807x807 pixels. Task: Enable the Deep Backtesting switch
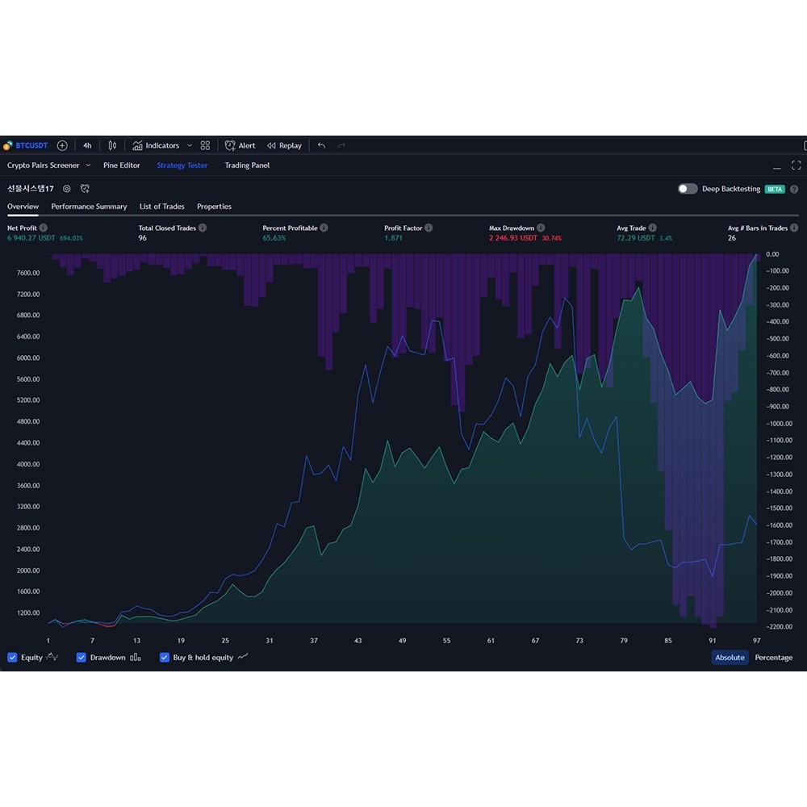[x=688, y=189]
